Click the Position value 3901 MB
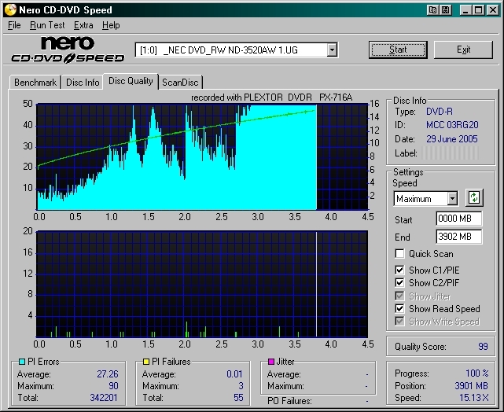The image size is (504, 412). [472, 385]
